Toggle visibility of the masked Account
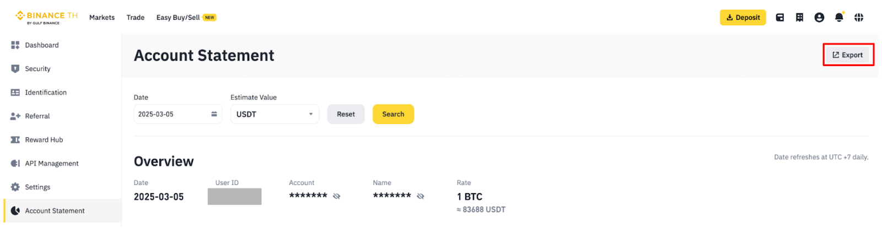Image resolution: width=882 pixels, height=228 pixels. pos(337,196)
